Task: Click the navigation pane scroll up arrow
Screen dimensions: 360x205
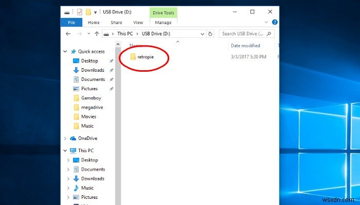Action: point(118,44)
